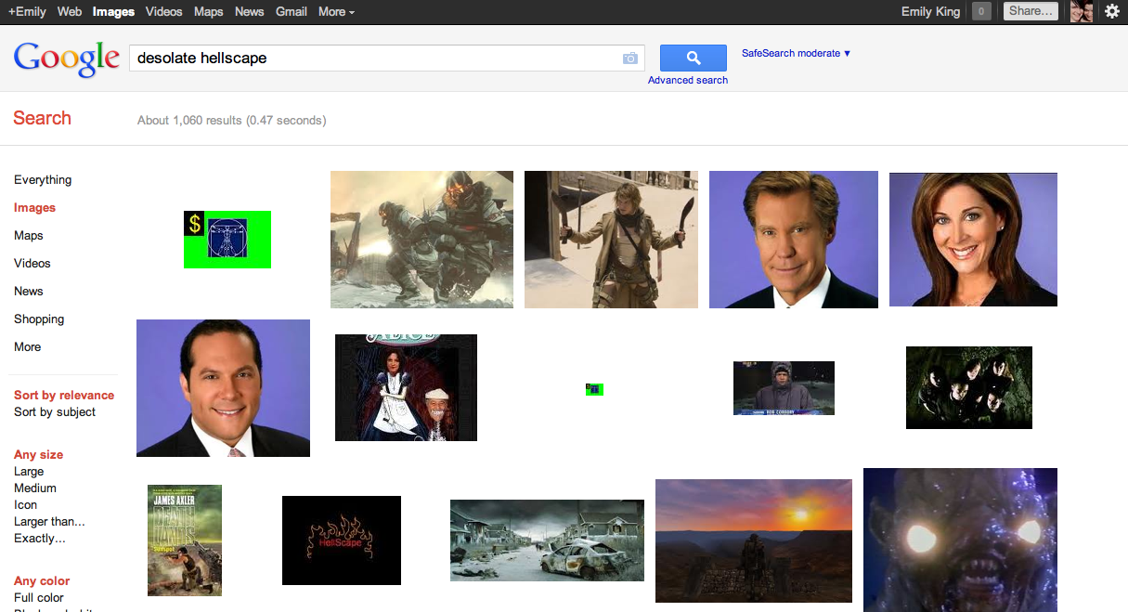Click the notifications count box showing 0
Viewport: 1128px width, 612px height.
point(981,11)
